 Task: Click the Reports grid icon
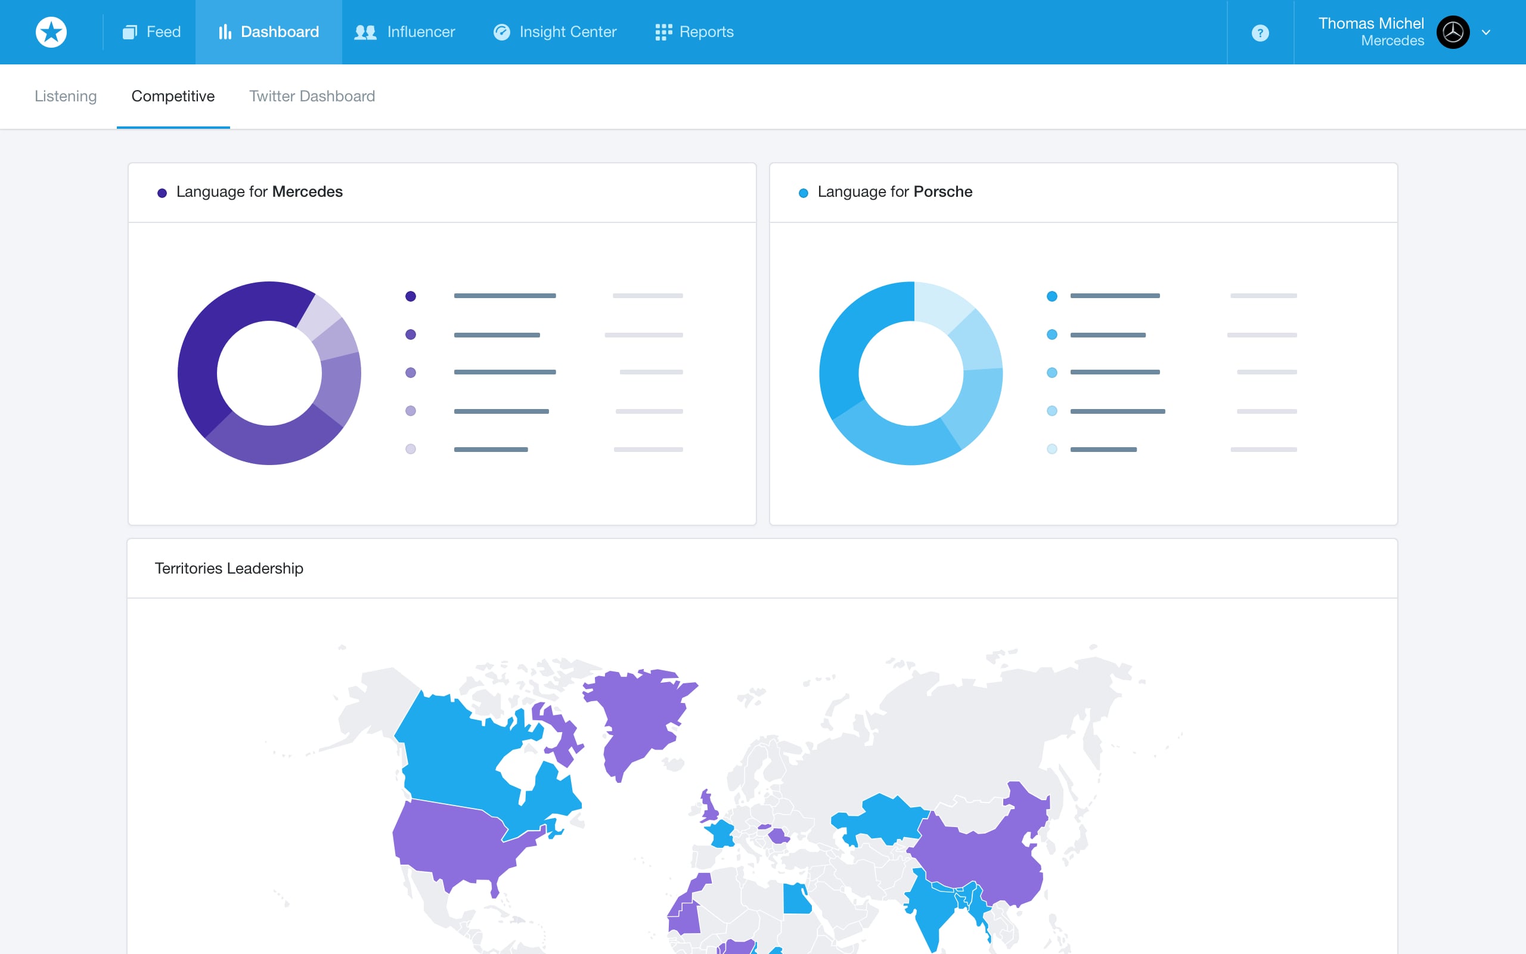coord(663,32)
